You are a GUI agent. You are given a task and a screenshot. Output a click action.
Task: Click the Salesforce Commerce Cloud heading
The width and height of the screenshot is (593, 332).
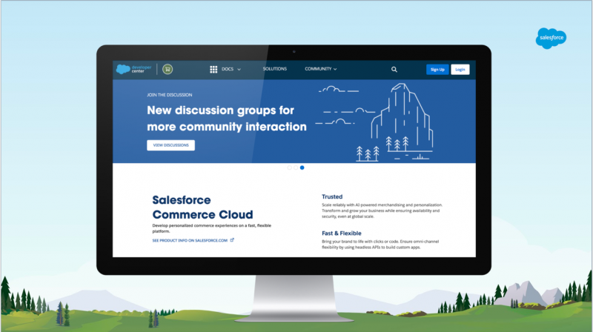click(202, 207)
